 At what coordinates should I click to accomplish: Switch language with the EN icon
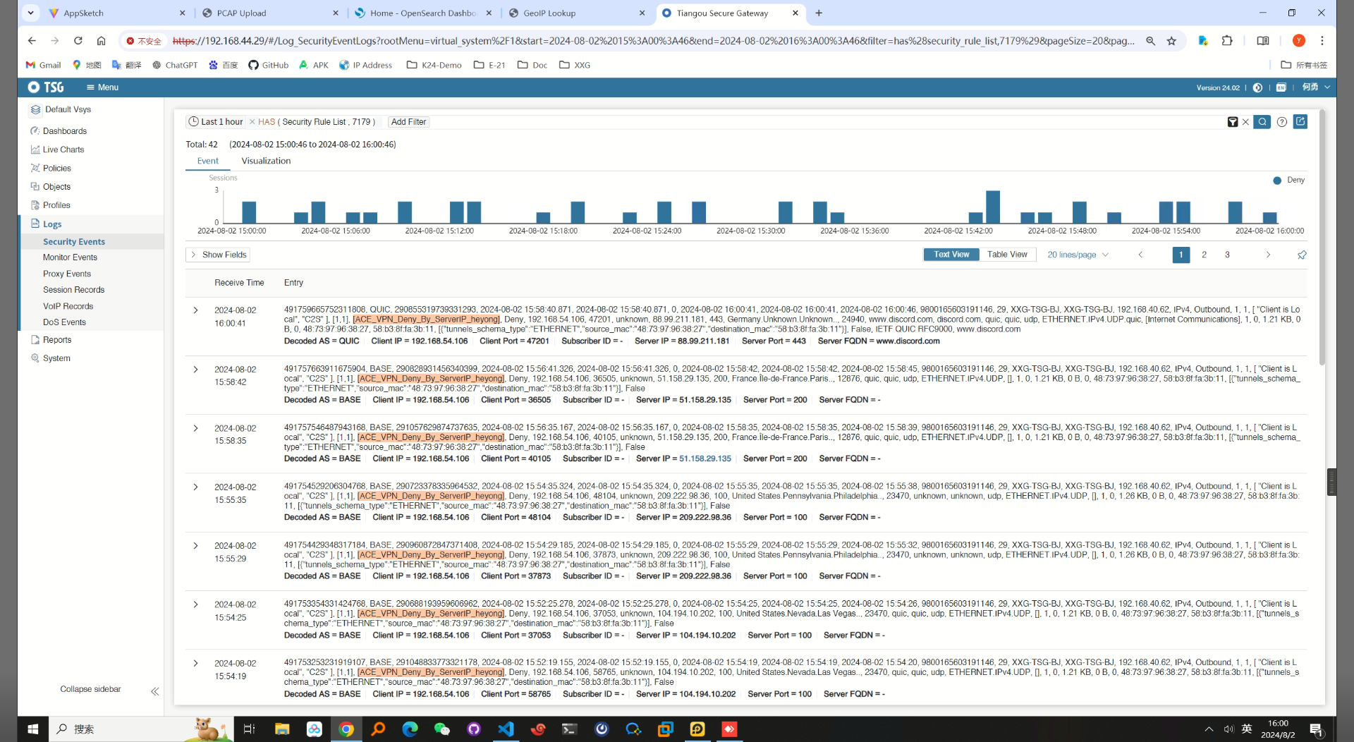1281,87
